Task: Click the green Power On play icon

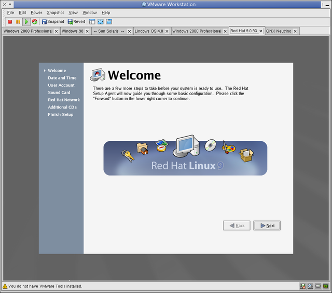Action: click(26, 22)
